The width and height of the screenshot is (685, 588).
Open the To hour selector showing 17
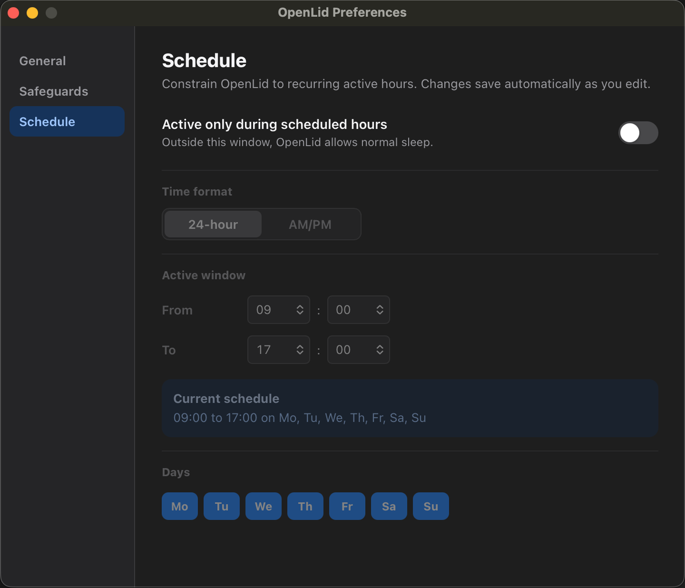tap(279, 349)
